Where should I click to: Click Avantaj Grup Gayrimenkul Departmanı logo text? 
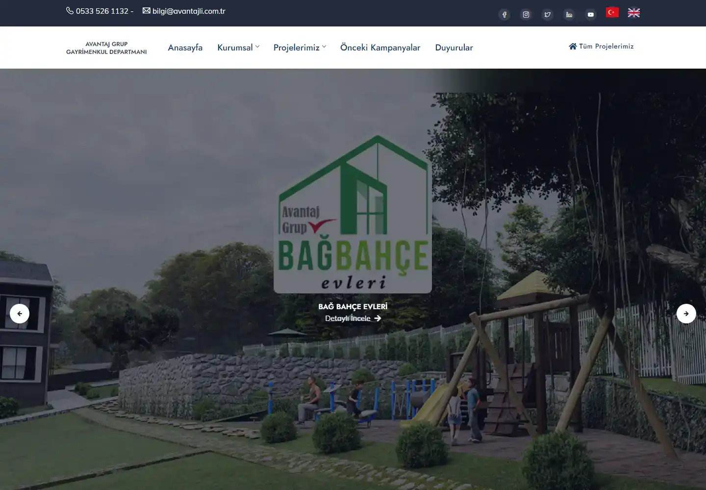(x=106, y=48)
